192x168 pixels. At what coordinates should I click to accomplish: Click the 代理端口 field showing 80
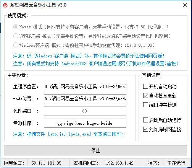pos(85,111)
